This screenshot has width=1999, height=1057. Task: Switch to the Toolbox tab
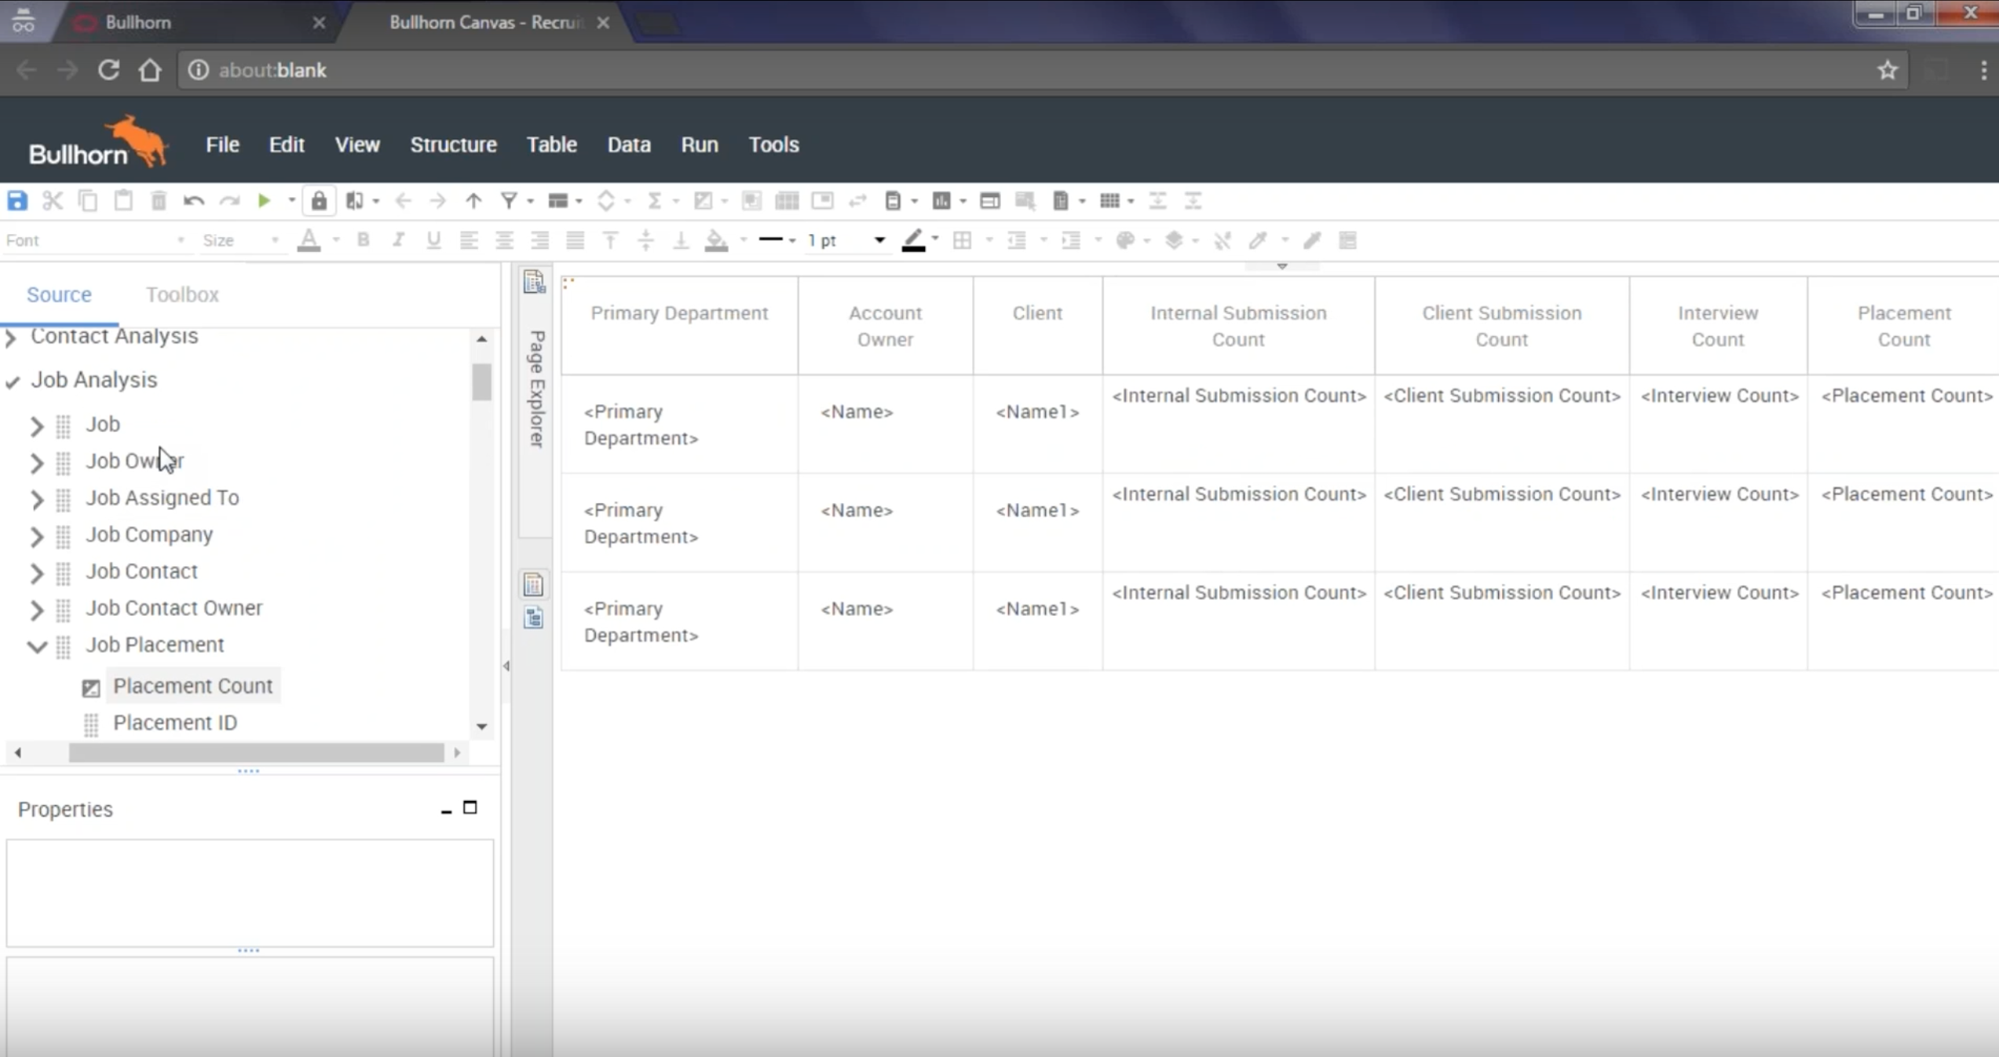[x=182, y=294]
